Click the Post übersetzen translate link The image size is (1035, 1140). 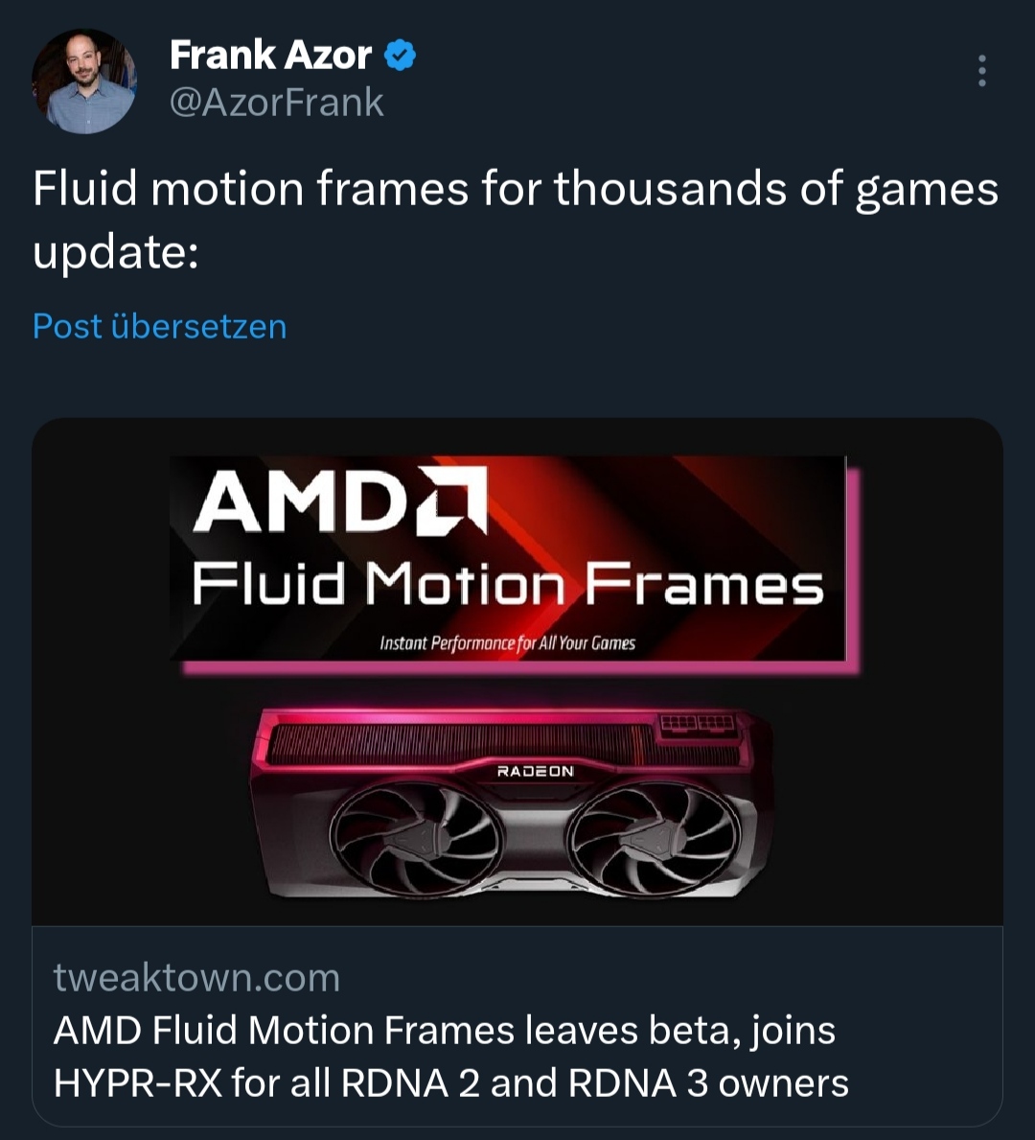[x=159, y=326]
